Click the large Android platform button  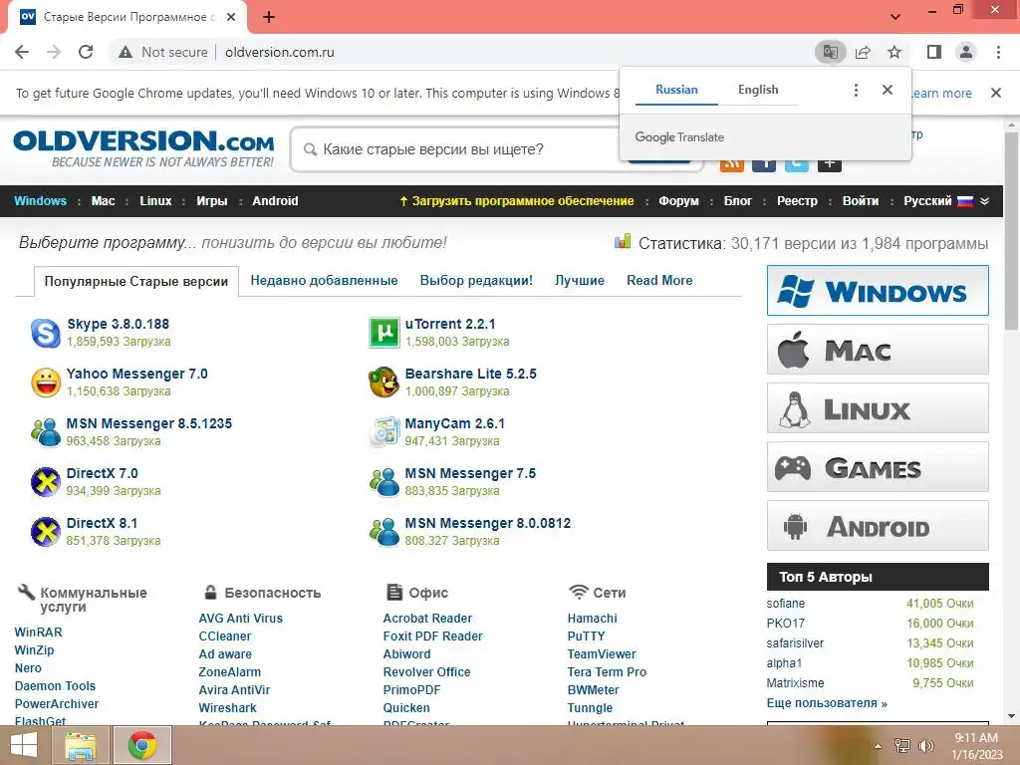878,526
